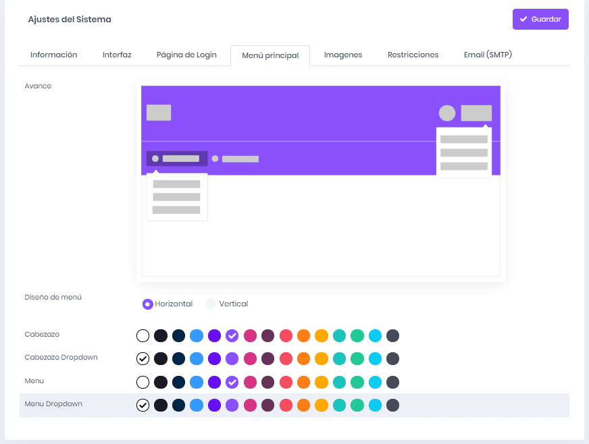Click the checked white Cabezazo Dropdown swatch

pyautogui.click(x=143, y=359)
